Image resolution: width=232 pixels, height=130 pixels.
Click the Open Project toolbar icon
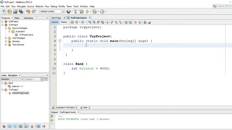coord(15,12)
